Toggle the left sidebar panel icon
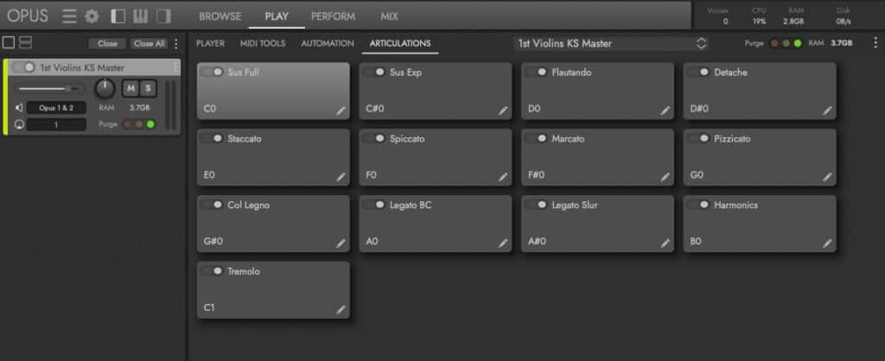 click(x=118, y=16)
